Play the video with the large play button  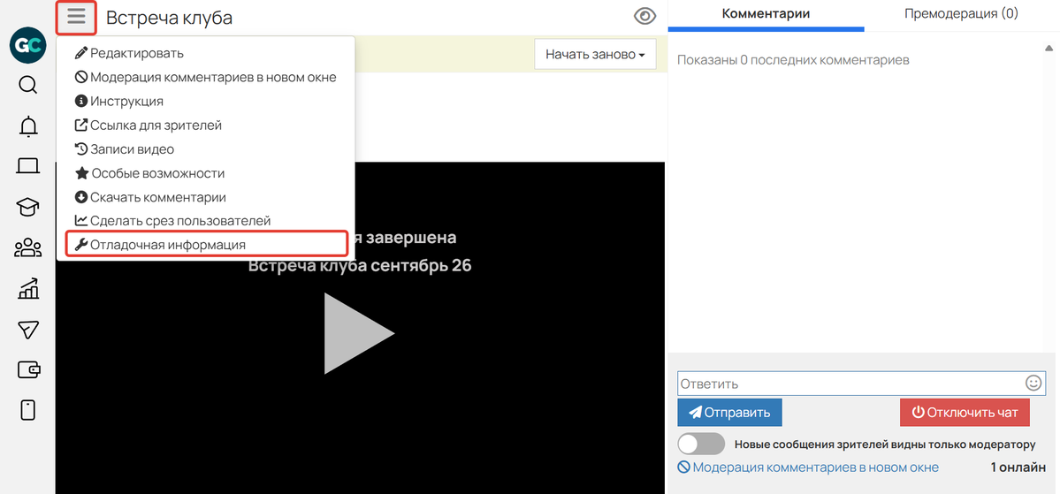(x=359, y=333)
